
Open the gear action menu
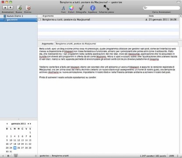(x=9, y=156)
